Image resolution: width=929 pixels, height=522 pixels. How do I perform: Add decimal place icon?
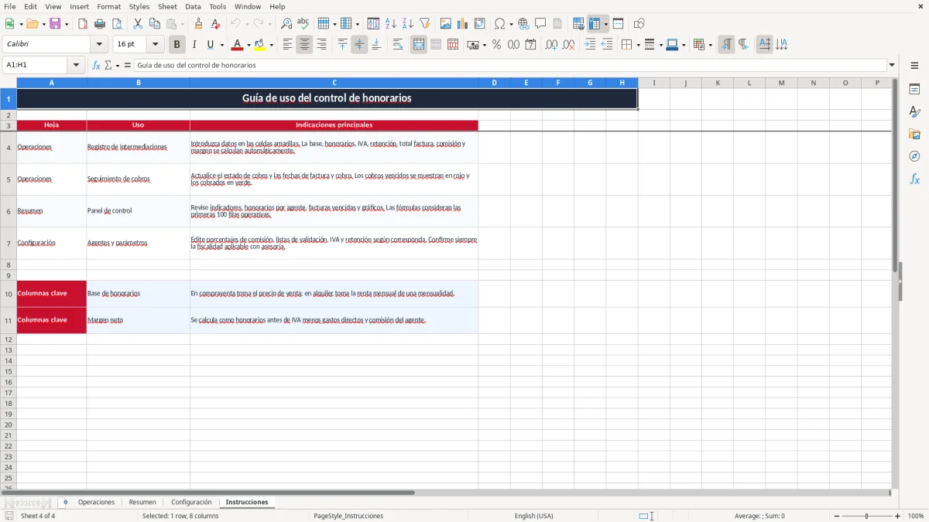pyautogui.click(x=552, y=45)
